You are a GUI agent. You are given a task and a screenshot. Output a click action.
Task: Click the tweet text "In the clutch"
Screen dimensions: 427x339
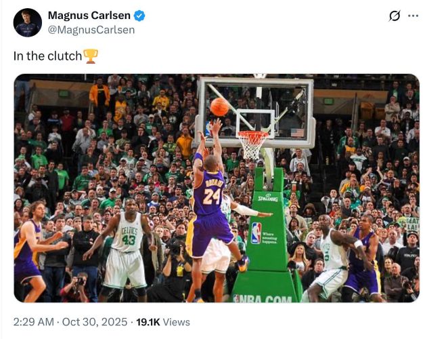(x=47, y=56)
